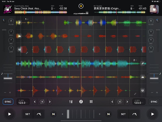Nudge crossfader left with small arrow
This screenshot has width=162, height=122.
tap(62, 114)
